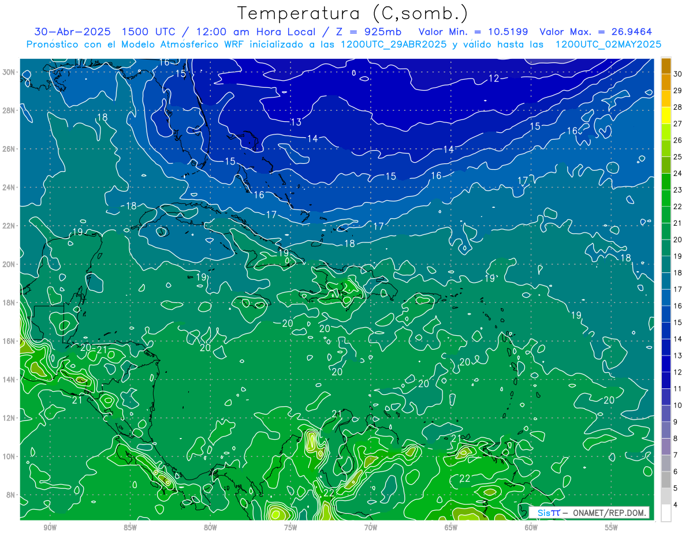Click the color scale value 30
This screenshot has height=535, width=693.
click(x=678, y=73)
